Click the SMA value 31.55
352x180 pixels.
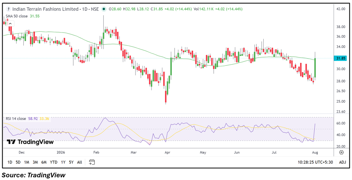click(x=35, y=16)
